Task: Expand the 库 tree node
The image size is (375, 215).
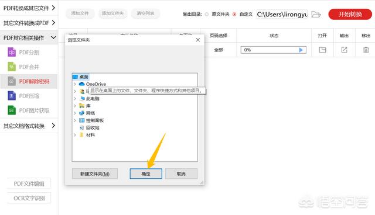Action: pos(75,106)
